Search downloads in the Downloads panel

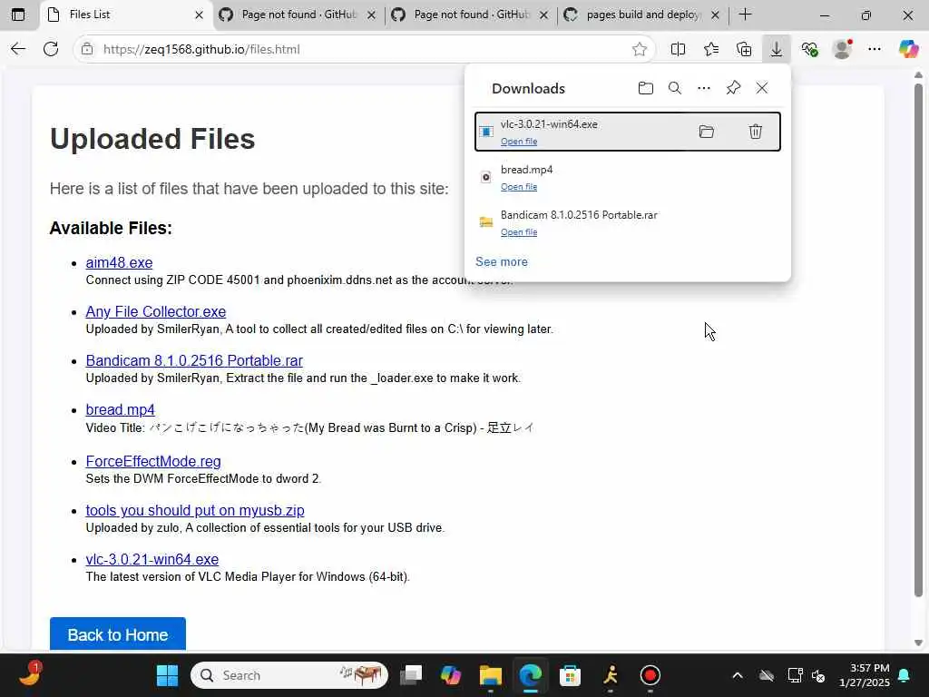point(675,88)
